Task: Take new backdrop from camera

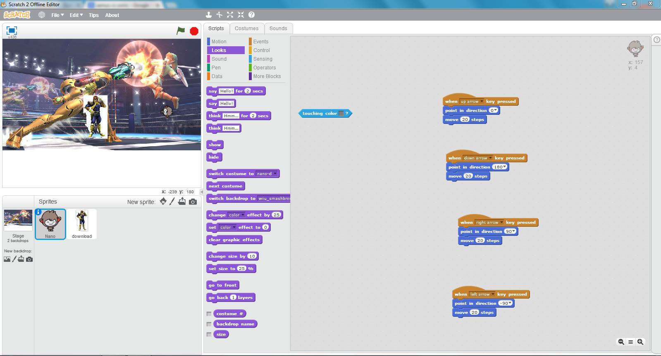Action: click(29, 259)
